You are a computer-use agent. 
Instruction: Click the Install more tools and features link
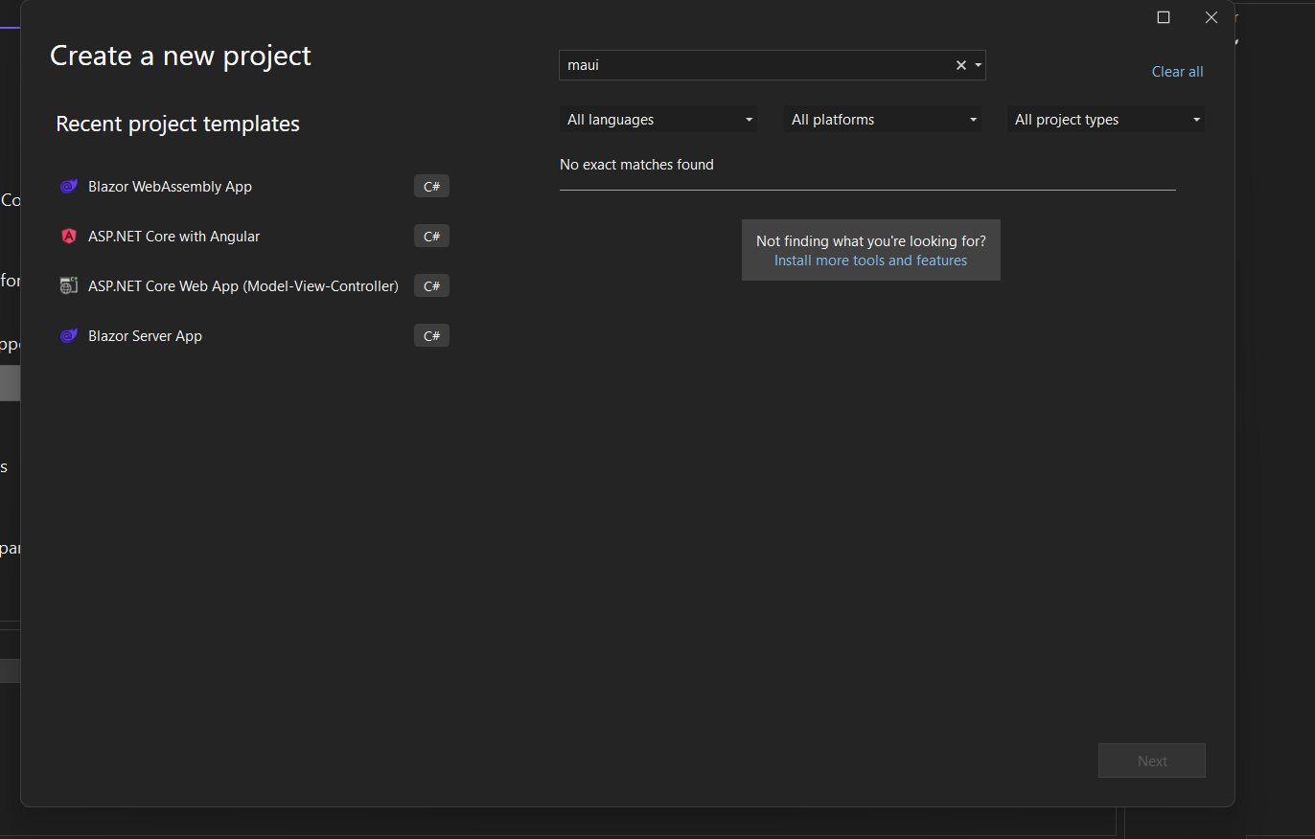[x=870, y=260]
